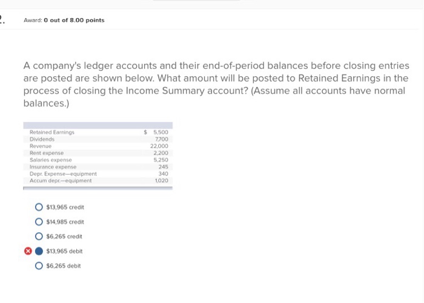Click the 5,500 balance value

click(161, 132)
